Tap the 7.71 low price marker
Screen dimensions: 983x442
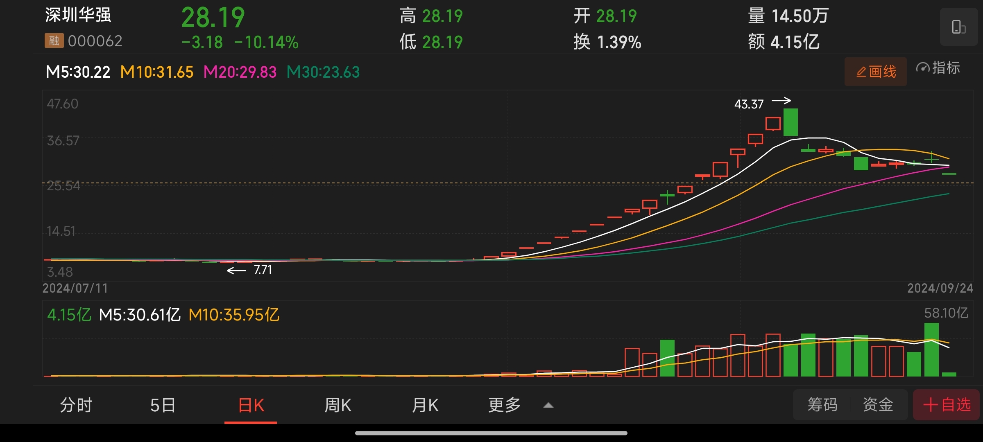[263, 270]
